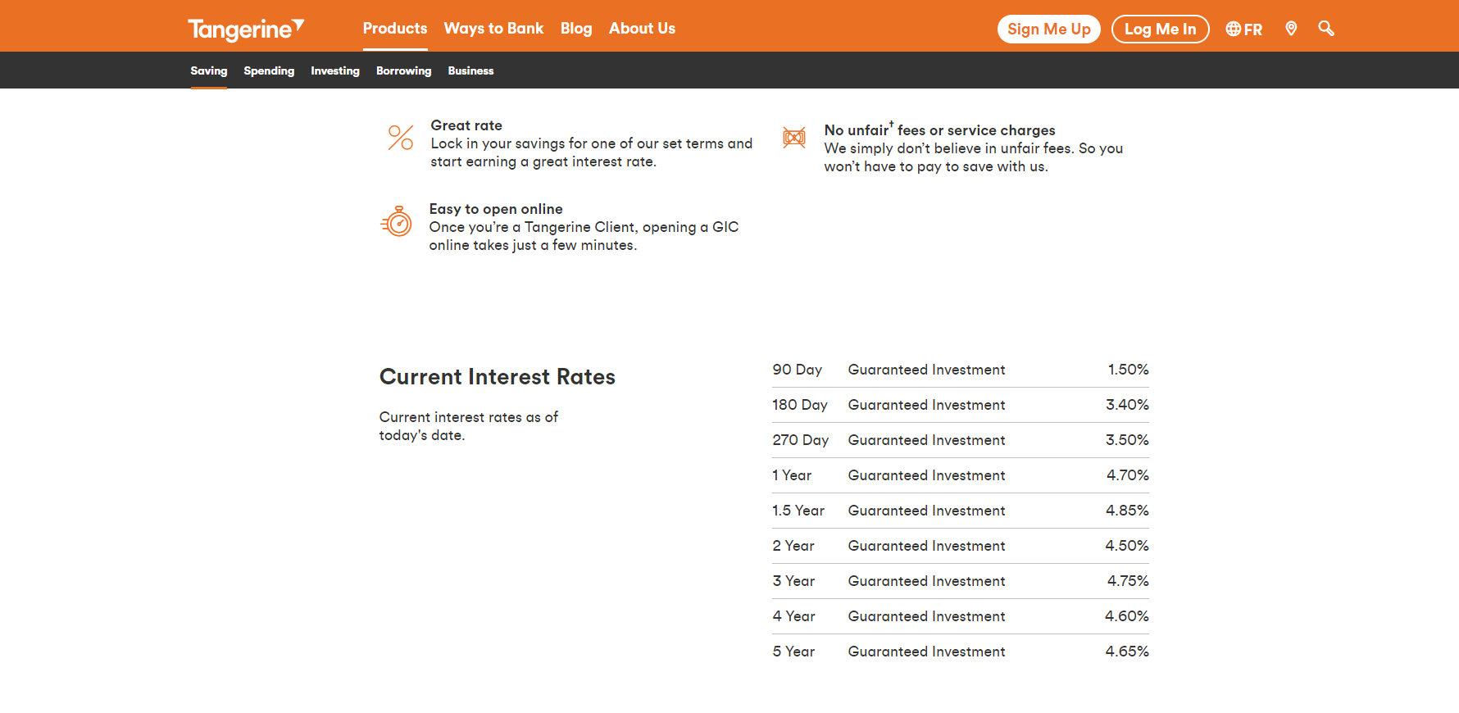Click the 1 Year term label
Image resolution: width=1459 pixels, height=713 pixels.
[x=792, y=475]
